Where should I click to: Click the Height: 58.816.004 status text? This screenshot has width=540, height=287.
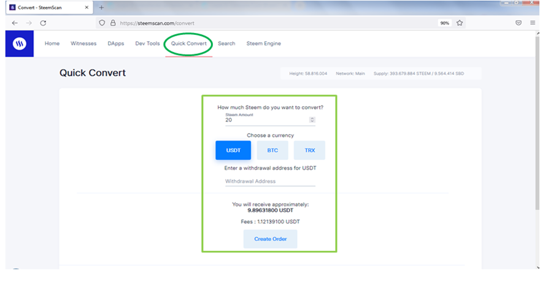point(308,74)
